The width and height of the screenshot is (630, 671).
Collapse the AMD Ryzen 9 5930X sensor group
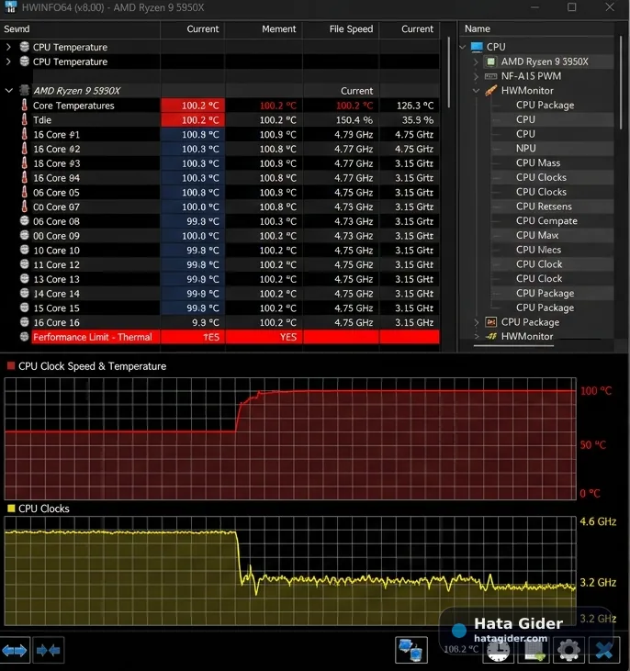click(8, 90)
